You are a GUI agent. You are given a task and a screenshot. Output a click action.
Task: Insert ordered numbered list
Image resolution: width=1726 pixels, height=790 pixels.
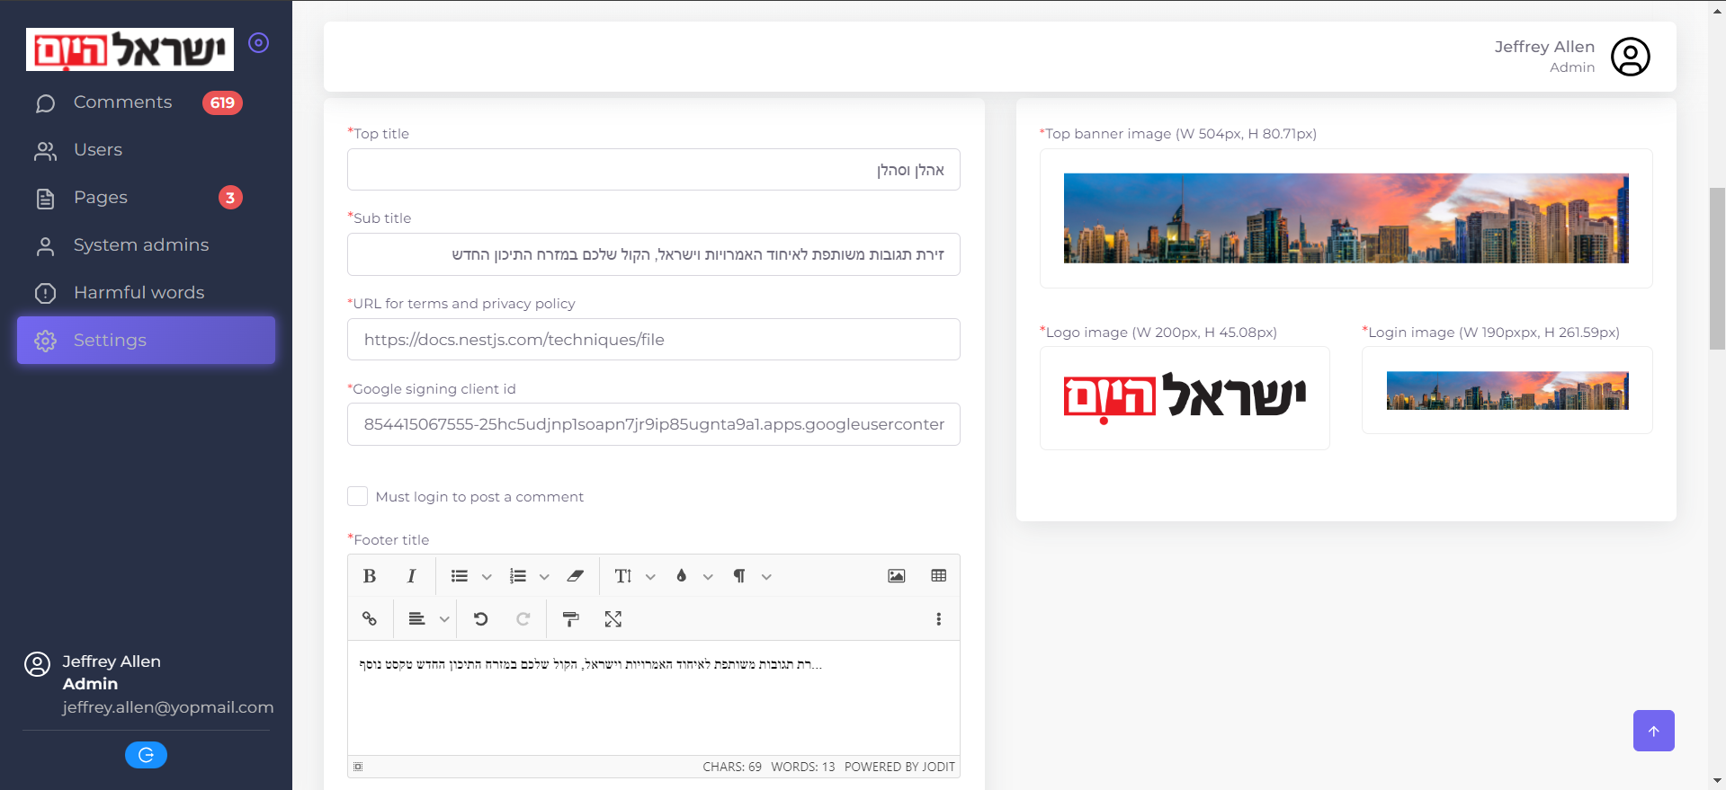click(x=517, y=576)
